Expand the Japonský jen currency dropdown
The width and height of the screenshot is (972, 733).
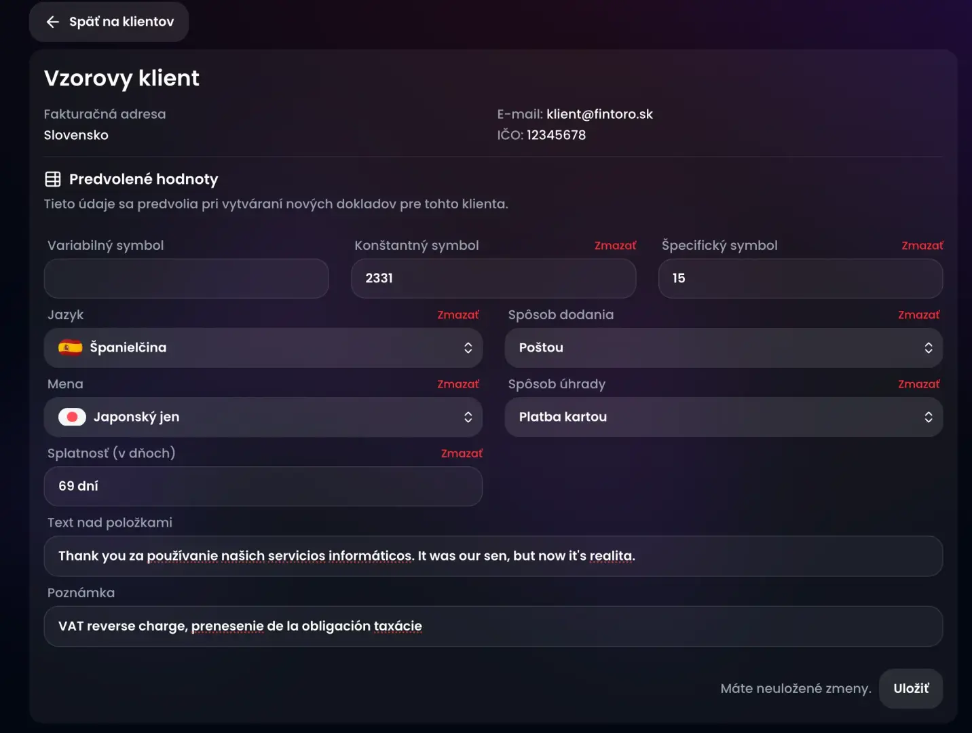click(263, 417)
